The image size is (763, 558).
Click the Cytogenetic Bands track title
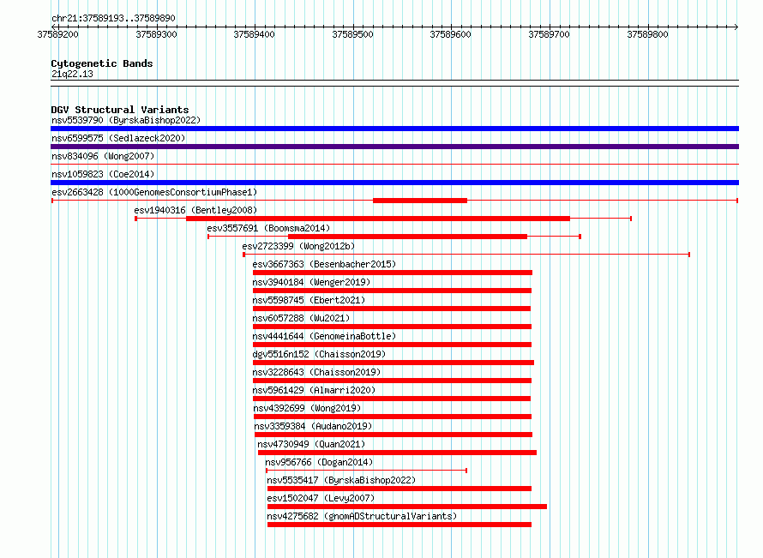click(x=102, y=63)
